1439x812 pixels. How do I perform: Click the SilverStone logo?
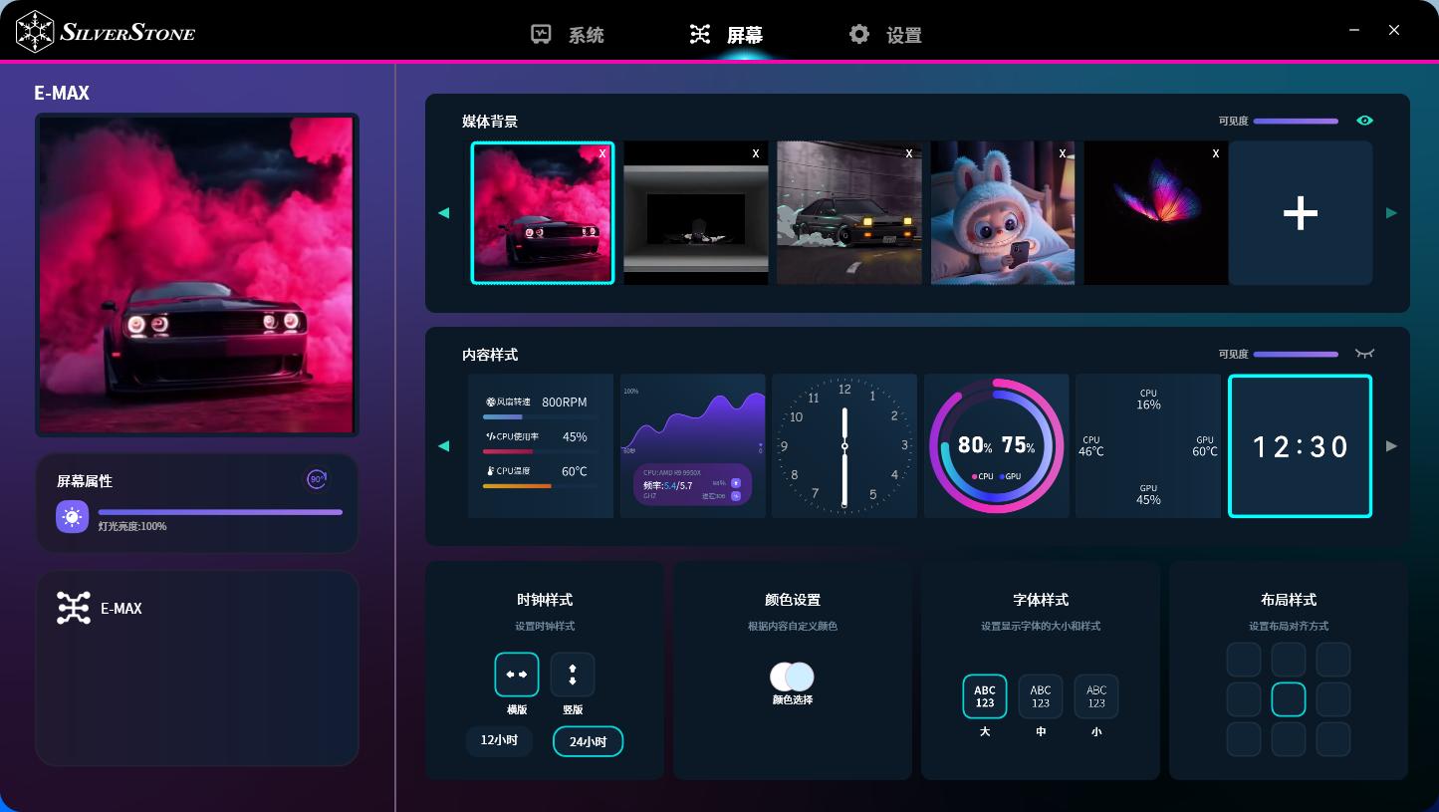[x=106, y=31]
